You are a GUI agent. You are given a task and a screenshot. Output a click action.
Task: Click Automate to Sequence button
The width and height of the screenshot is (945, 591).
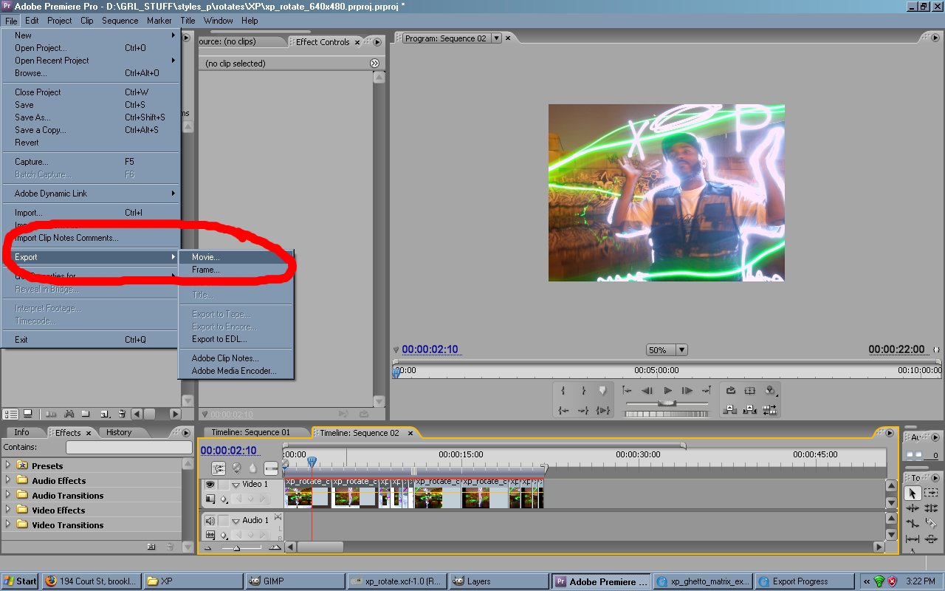[x=50, y=414]
